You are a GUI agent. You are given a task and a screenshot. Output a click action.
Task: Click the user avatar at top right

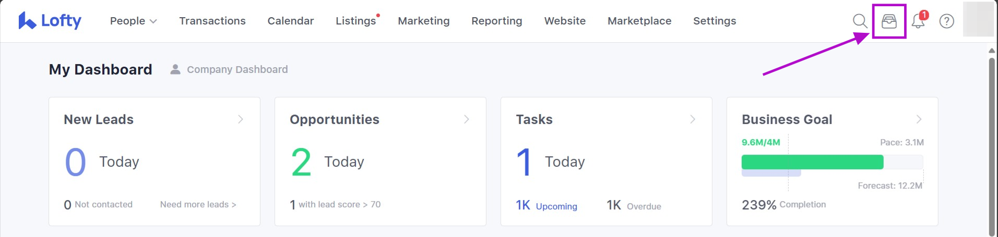(x=978, y=20)
